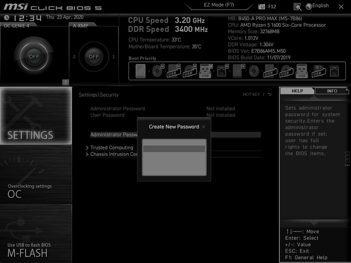
Task: Open the OC overclocking settings tile
Action: (36, 175)
